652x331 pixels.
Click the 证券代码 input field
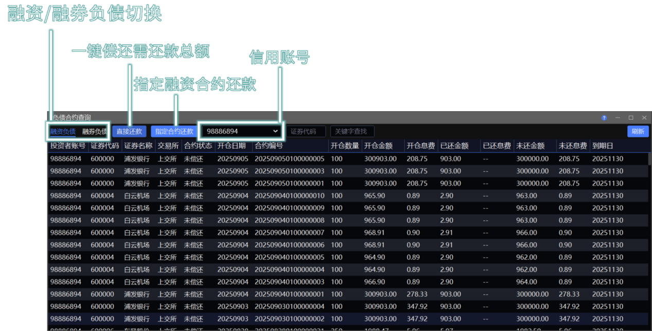tap(306, 131)
